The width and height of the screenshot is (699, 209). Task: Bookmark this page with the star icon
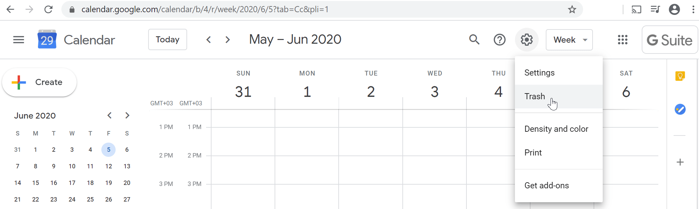coord(572,9)
